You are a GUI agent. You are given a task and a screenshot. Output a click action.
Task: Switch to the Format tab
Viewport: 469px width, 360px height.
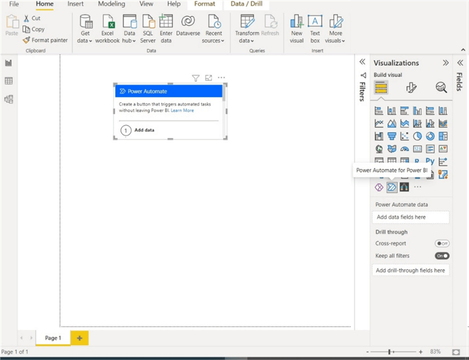point(205,4)
